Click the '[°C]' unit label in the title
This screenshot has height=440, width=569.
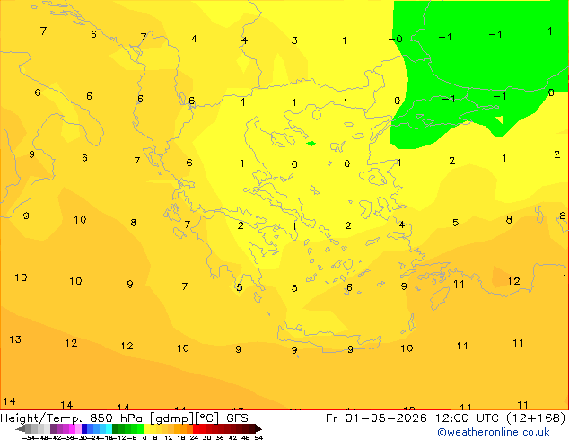[207, 418]
